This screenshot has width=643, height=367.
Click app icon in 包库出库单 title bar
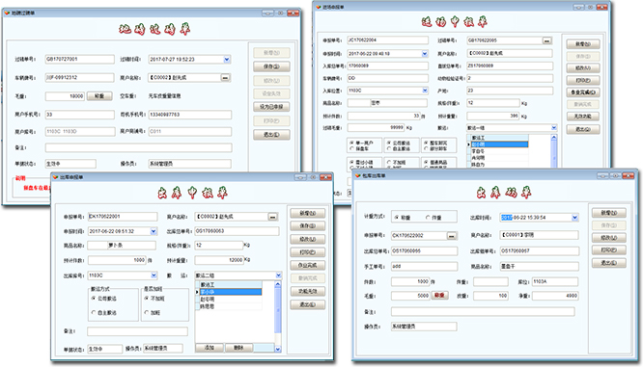[357, 175]
